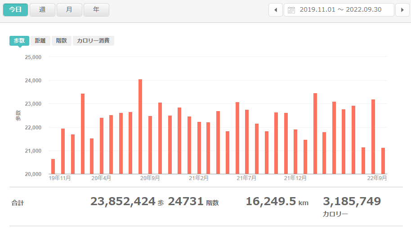Switch to the 月 period view
The width and height of the screenshot is (411, 228).
tap(69, 10)
